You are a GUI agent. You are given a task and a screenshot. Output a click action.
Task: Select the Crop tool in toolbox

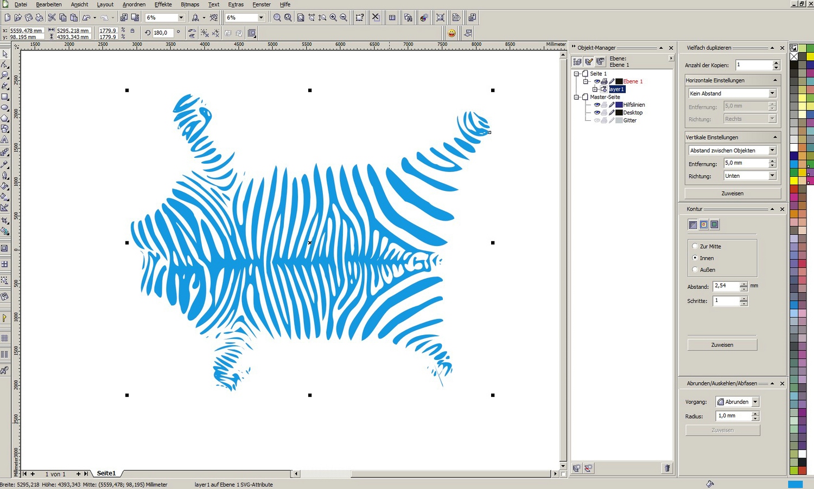[x=5, y=221]
